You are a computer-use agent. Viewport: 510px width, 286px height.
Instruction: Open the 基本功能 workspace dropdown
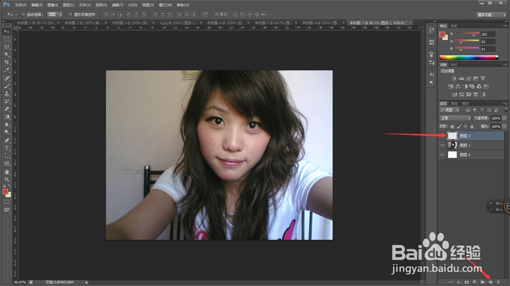[x=491, y=15]
